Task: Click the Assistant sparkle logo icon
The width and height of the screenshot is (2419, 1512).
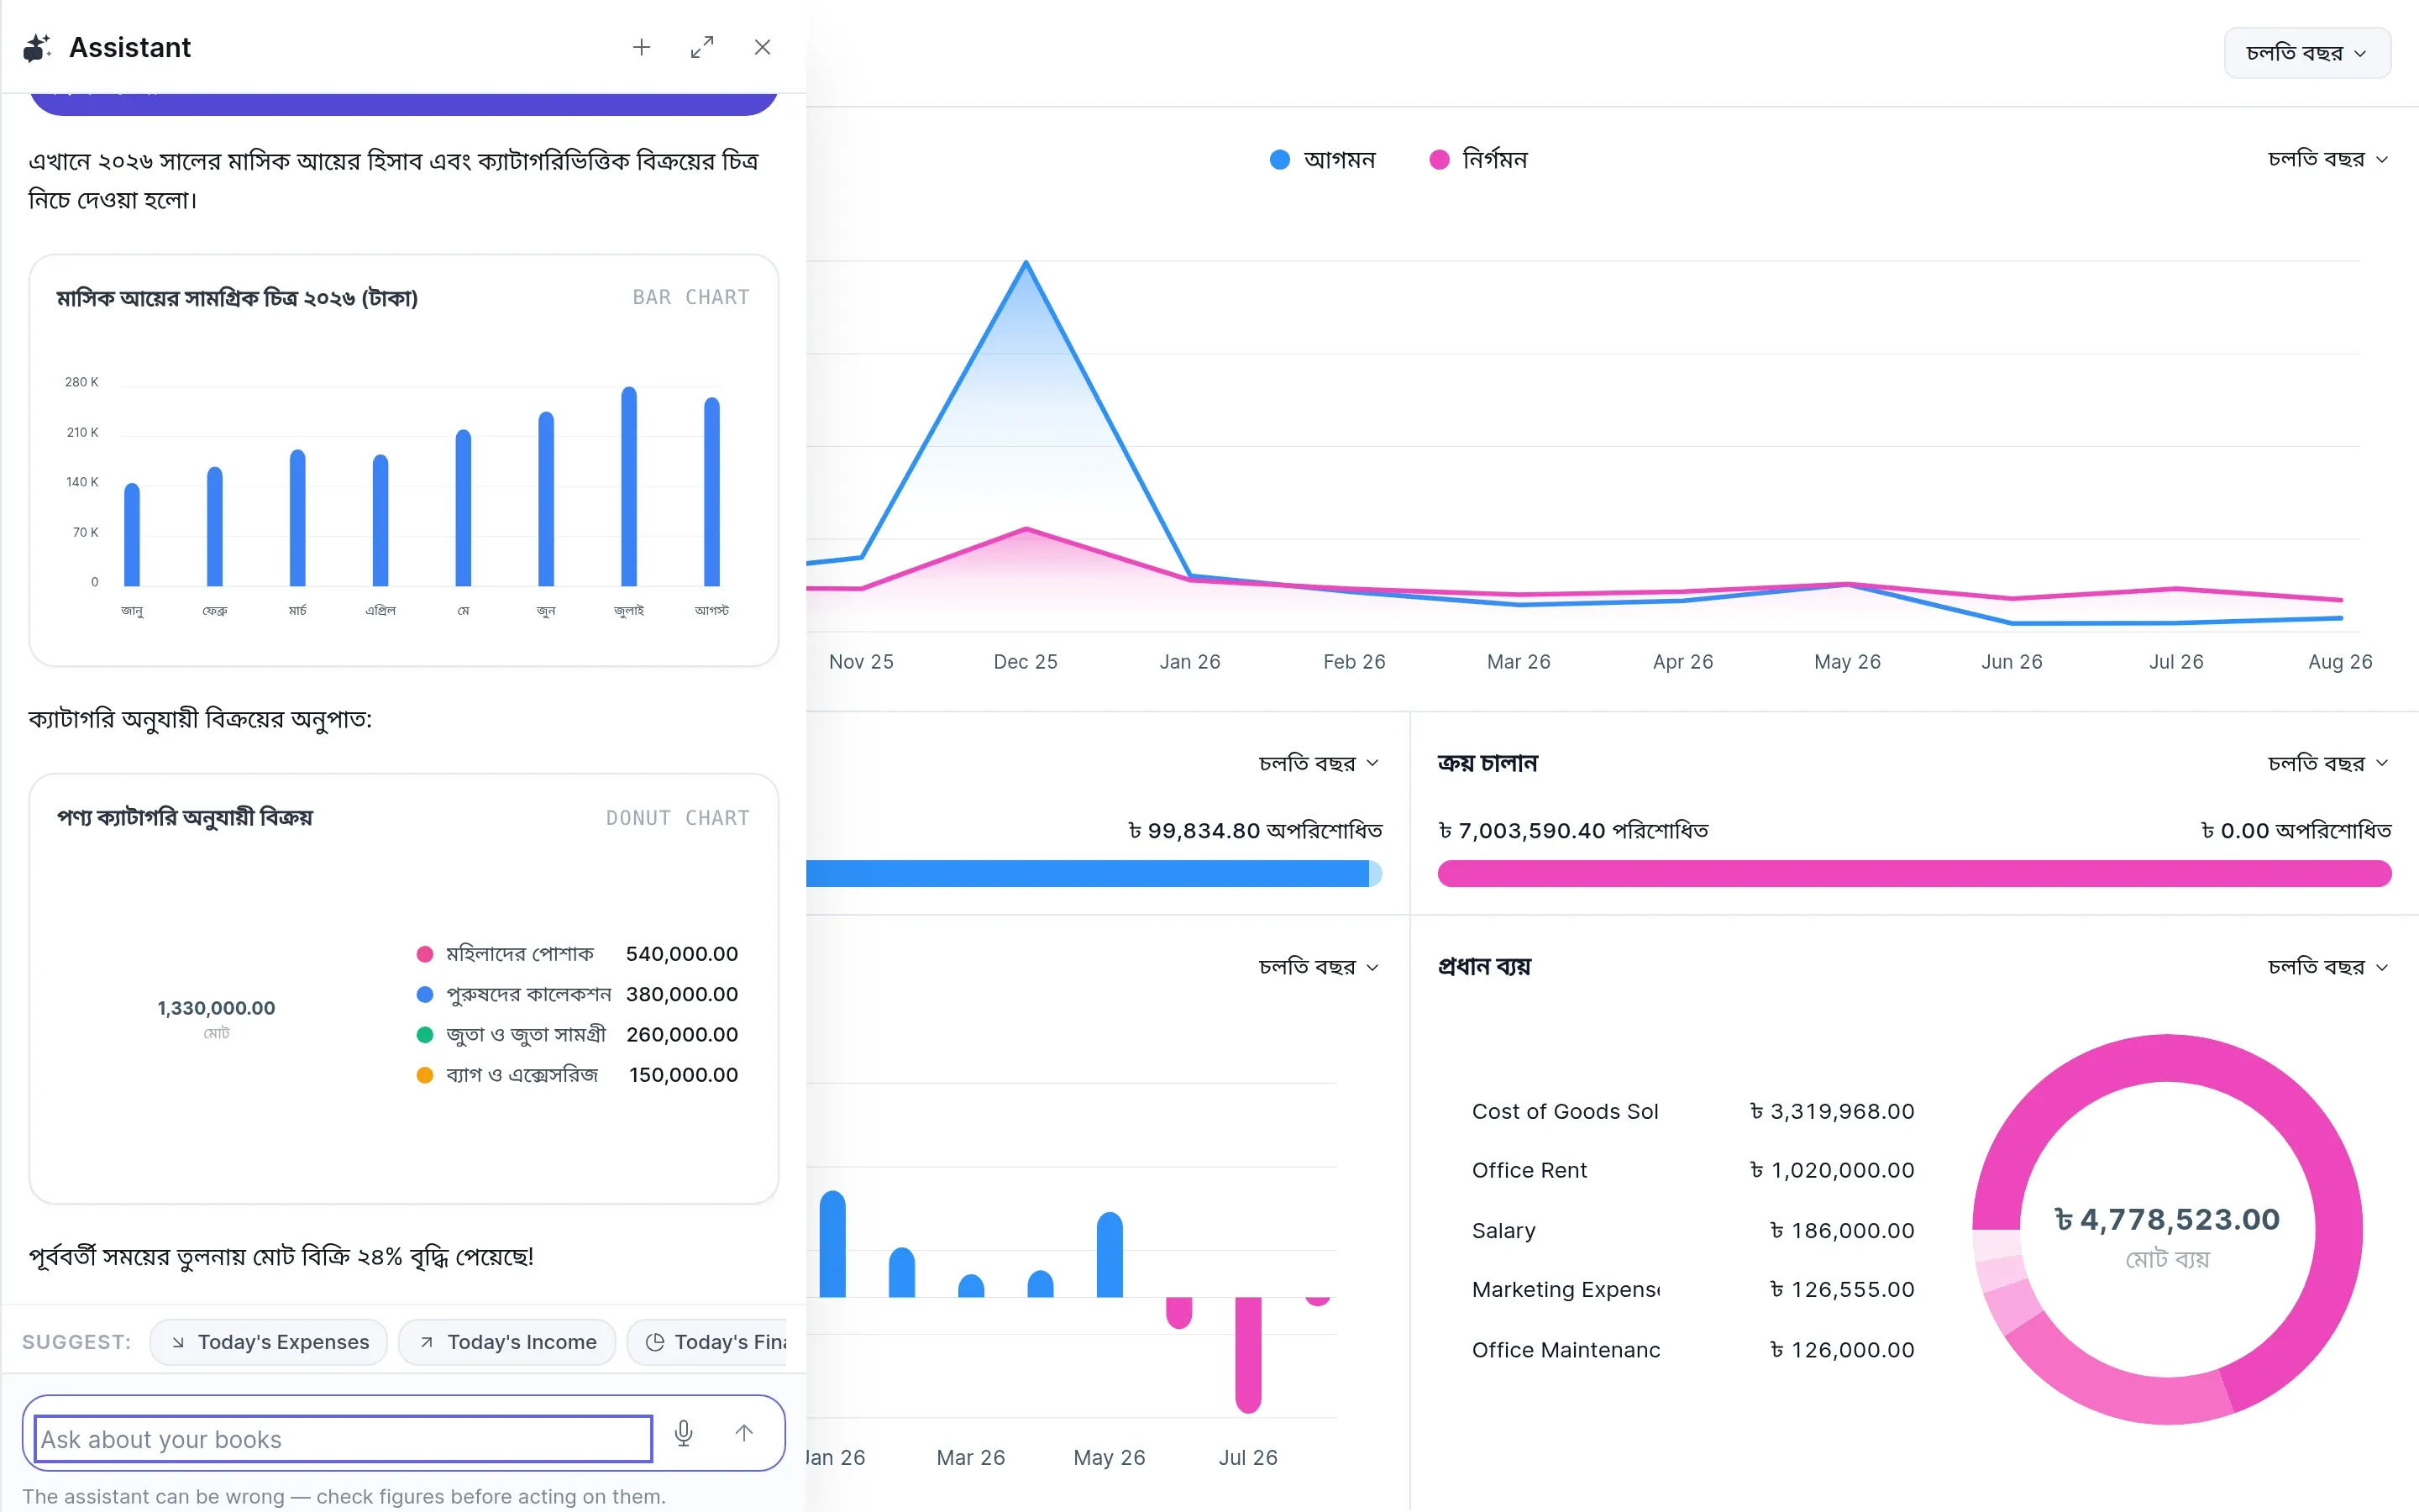Action: click(x=37, y=47)
